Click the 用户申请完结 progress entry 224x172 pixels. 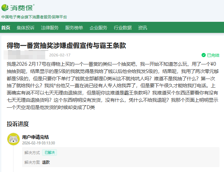[x=36, y=137]
